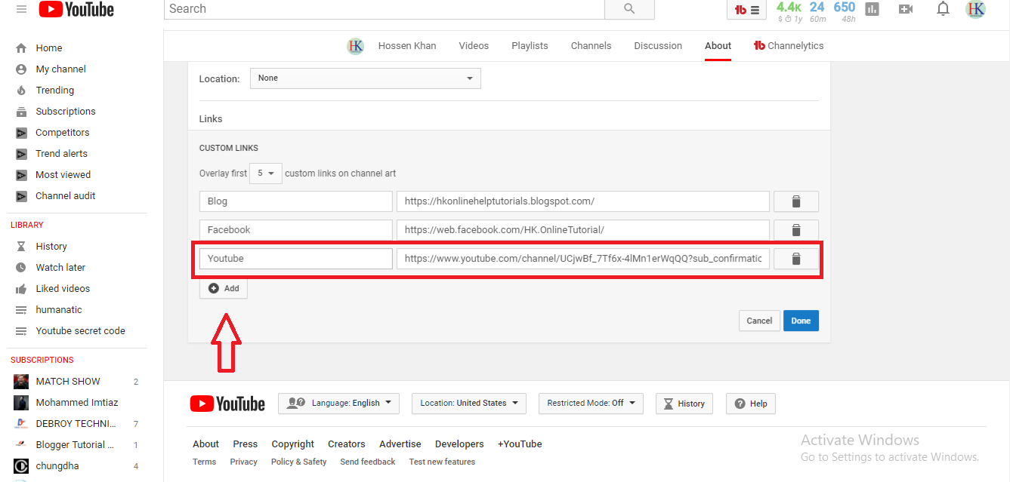
Task: Click the Hossen Khan channel tab
Action: click(407, 45)
